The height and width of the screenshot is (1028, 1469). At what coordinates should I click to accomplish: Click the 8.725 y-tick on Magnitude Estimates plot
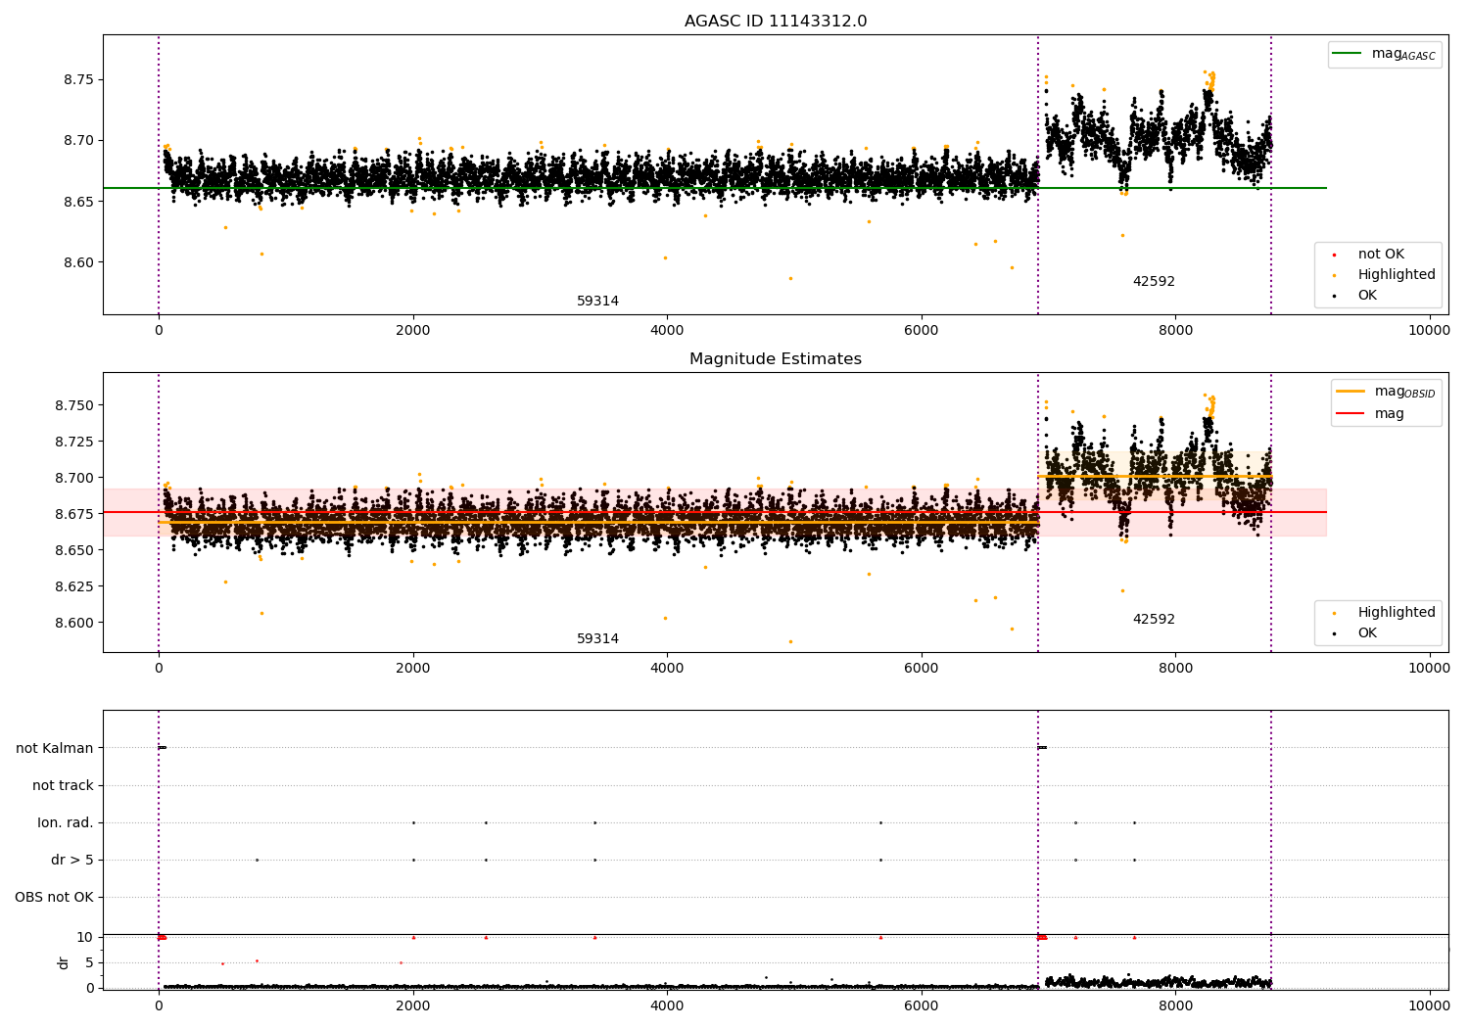click(x=75, y=442)
